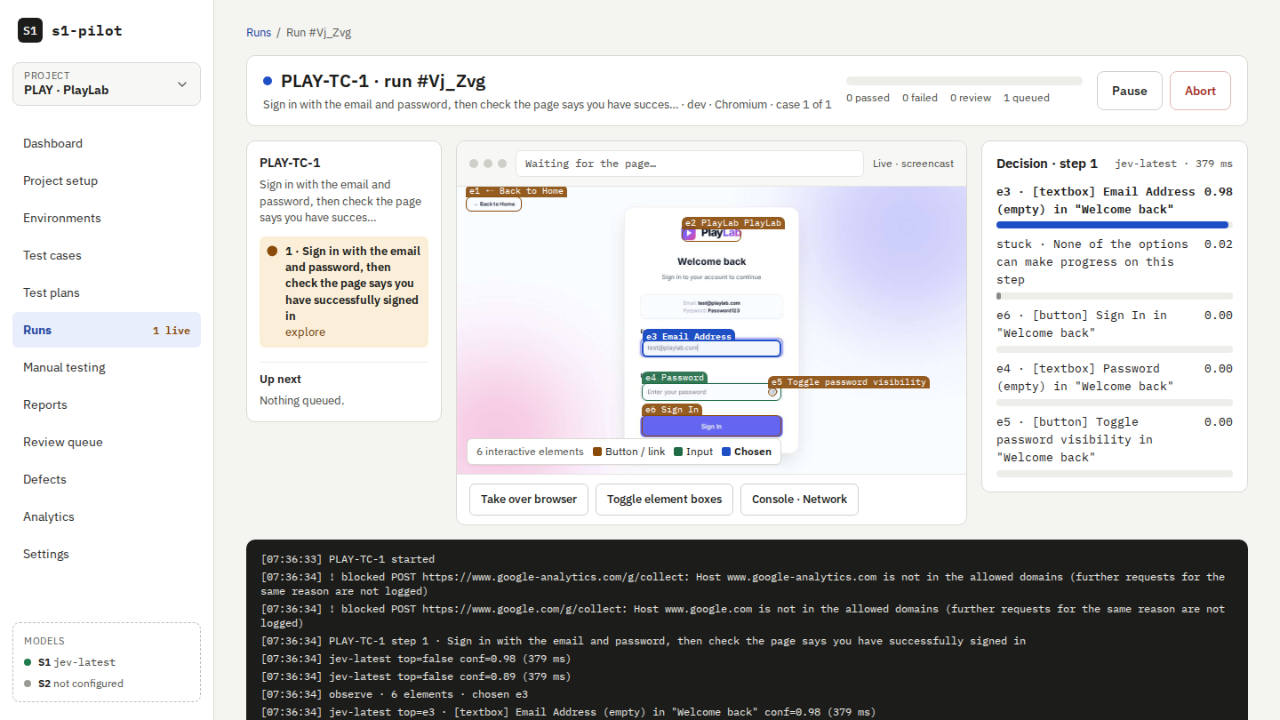Image resolution: width=1280 pixels, height=720 pixels.
Task: Toggle element boxes on the screencast
Action: point(665,500)
